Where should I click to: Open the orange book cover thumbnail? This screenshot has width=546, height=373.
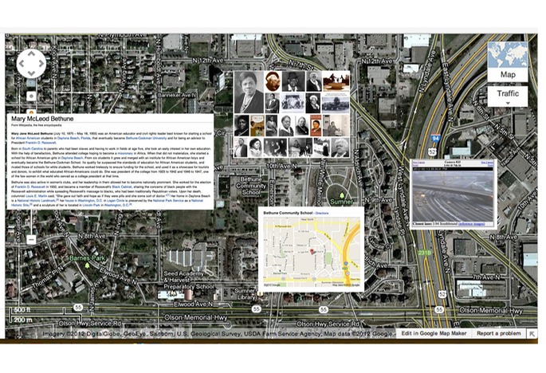tap(316, 125)
